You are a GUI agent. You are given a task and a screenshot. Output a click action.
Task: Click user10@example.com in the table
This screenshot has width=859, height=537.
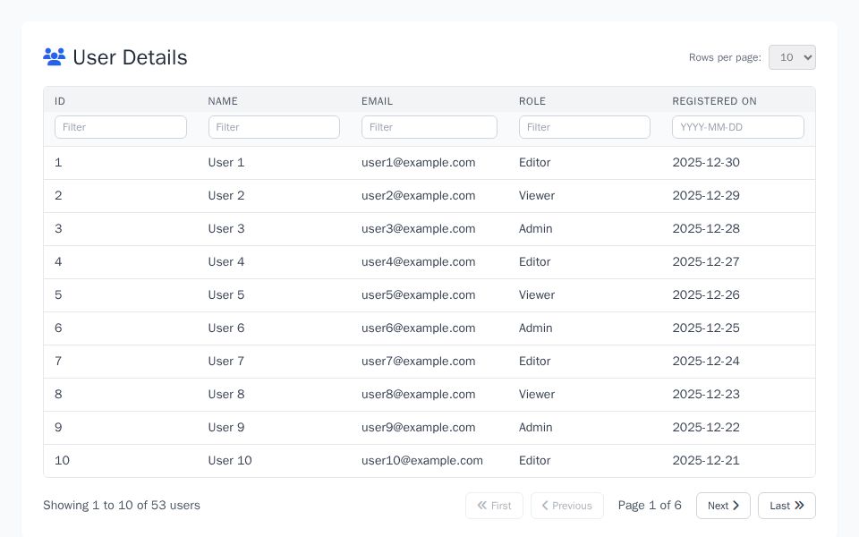(x=421, y=461)
